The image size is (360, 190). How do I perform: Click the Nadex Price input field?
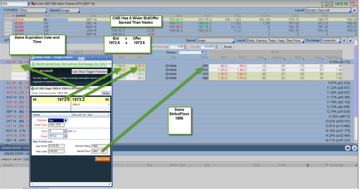[56, 136]
